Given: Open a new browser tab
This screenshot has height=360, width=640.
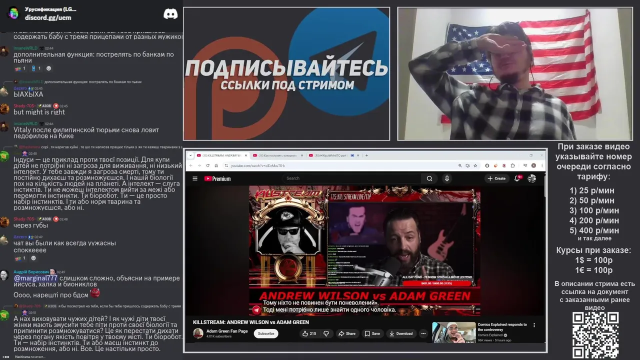Looking at the screenshot, I should 366,155.
